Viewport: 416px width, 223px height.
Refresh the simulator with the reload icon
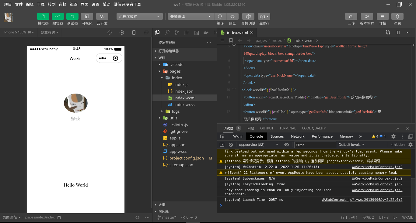(110, 33)
